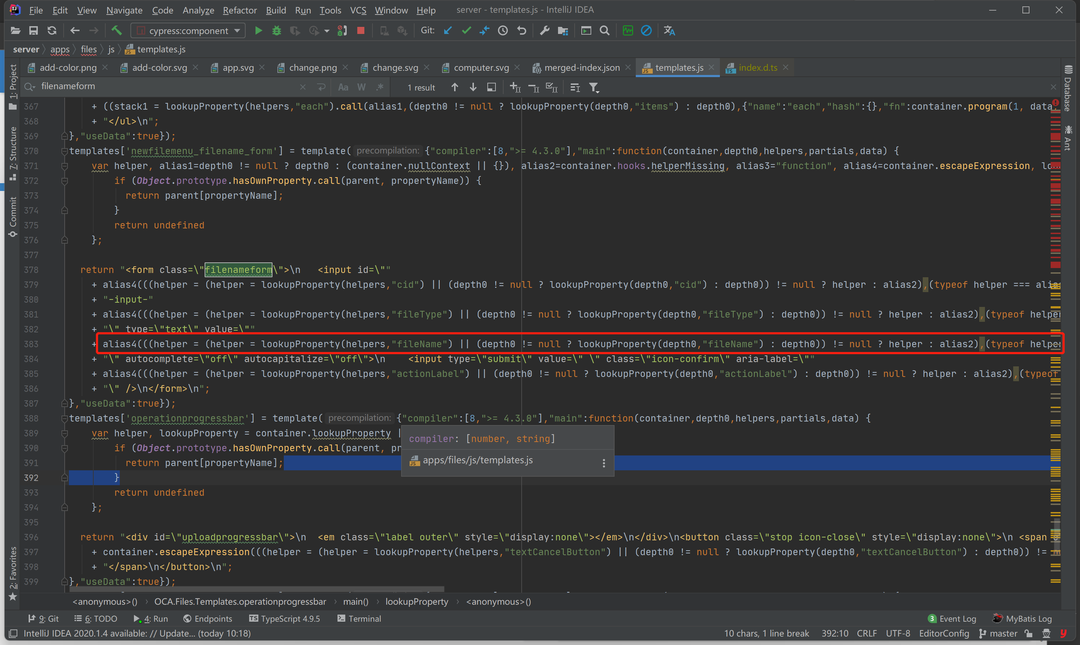Click the filenameform search input field
The image size is (1080, 645).
click(165, 87)
